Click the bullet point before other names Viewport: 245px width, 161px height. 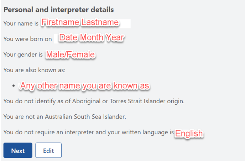(x=14, y=85)
